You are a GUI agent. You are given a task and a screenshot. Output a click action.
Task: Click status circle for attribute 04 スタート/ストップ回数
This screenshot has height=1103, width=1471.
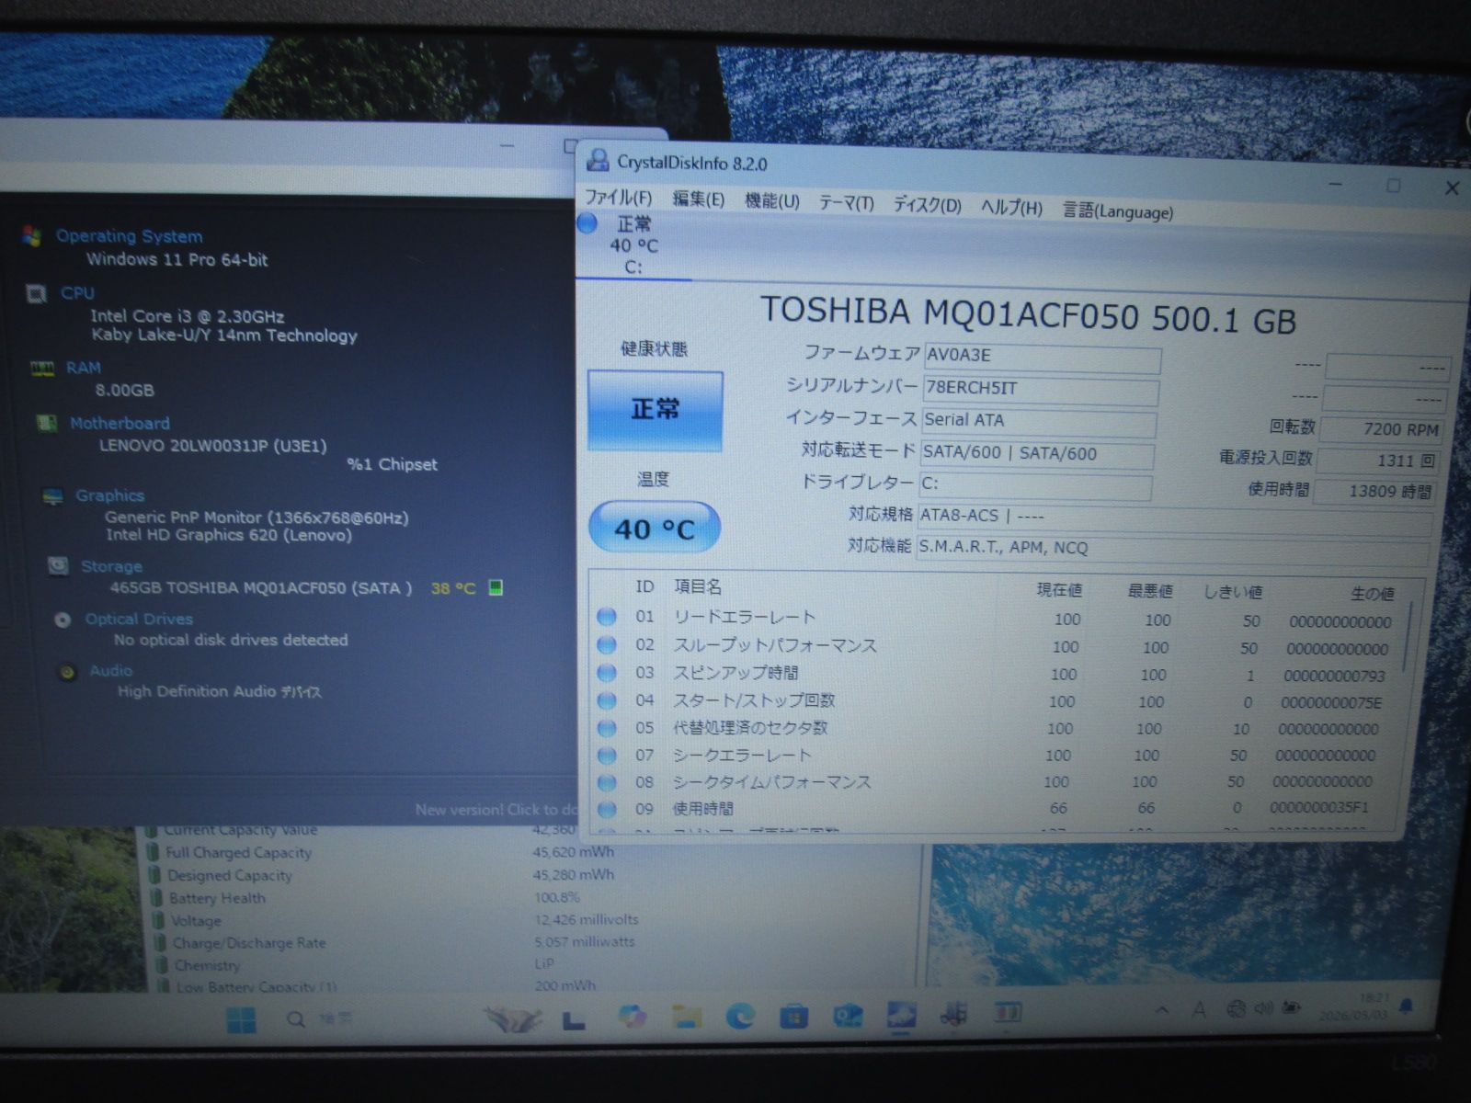coord(607,700)
